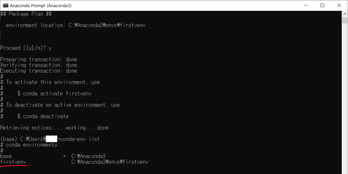Maximize the Anaconda Prompt window
The width and height of the screenshot is (348, 174).
coord(322,5)
